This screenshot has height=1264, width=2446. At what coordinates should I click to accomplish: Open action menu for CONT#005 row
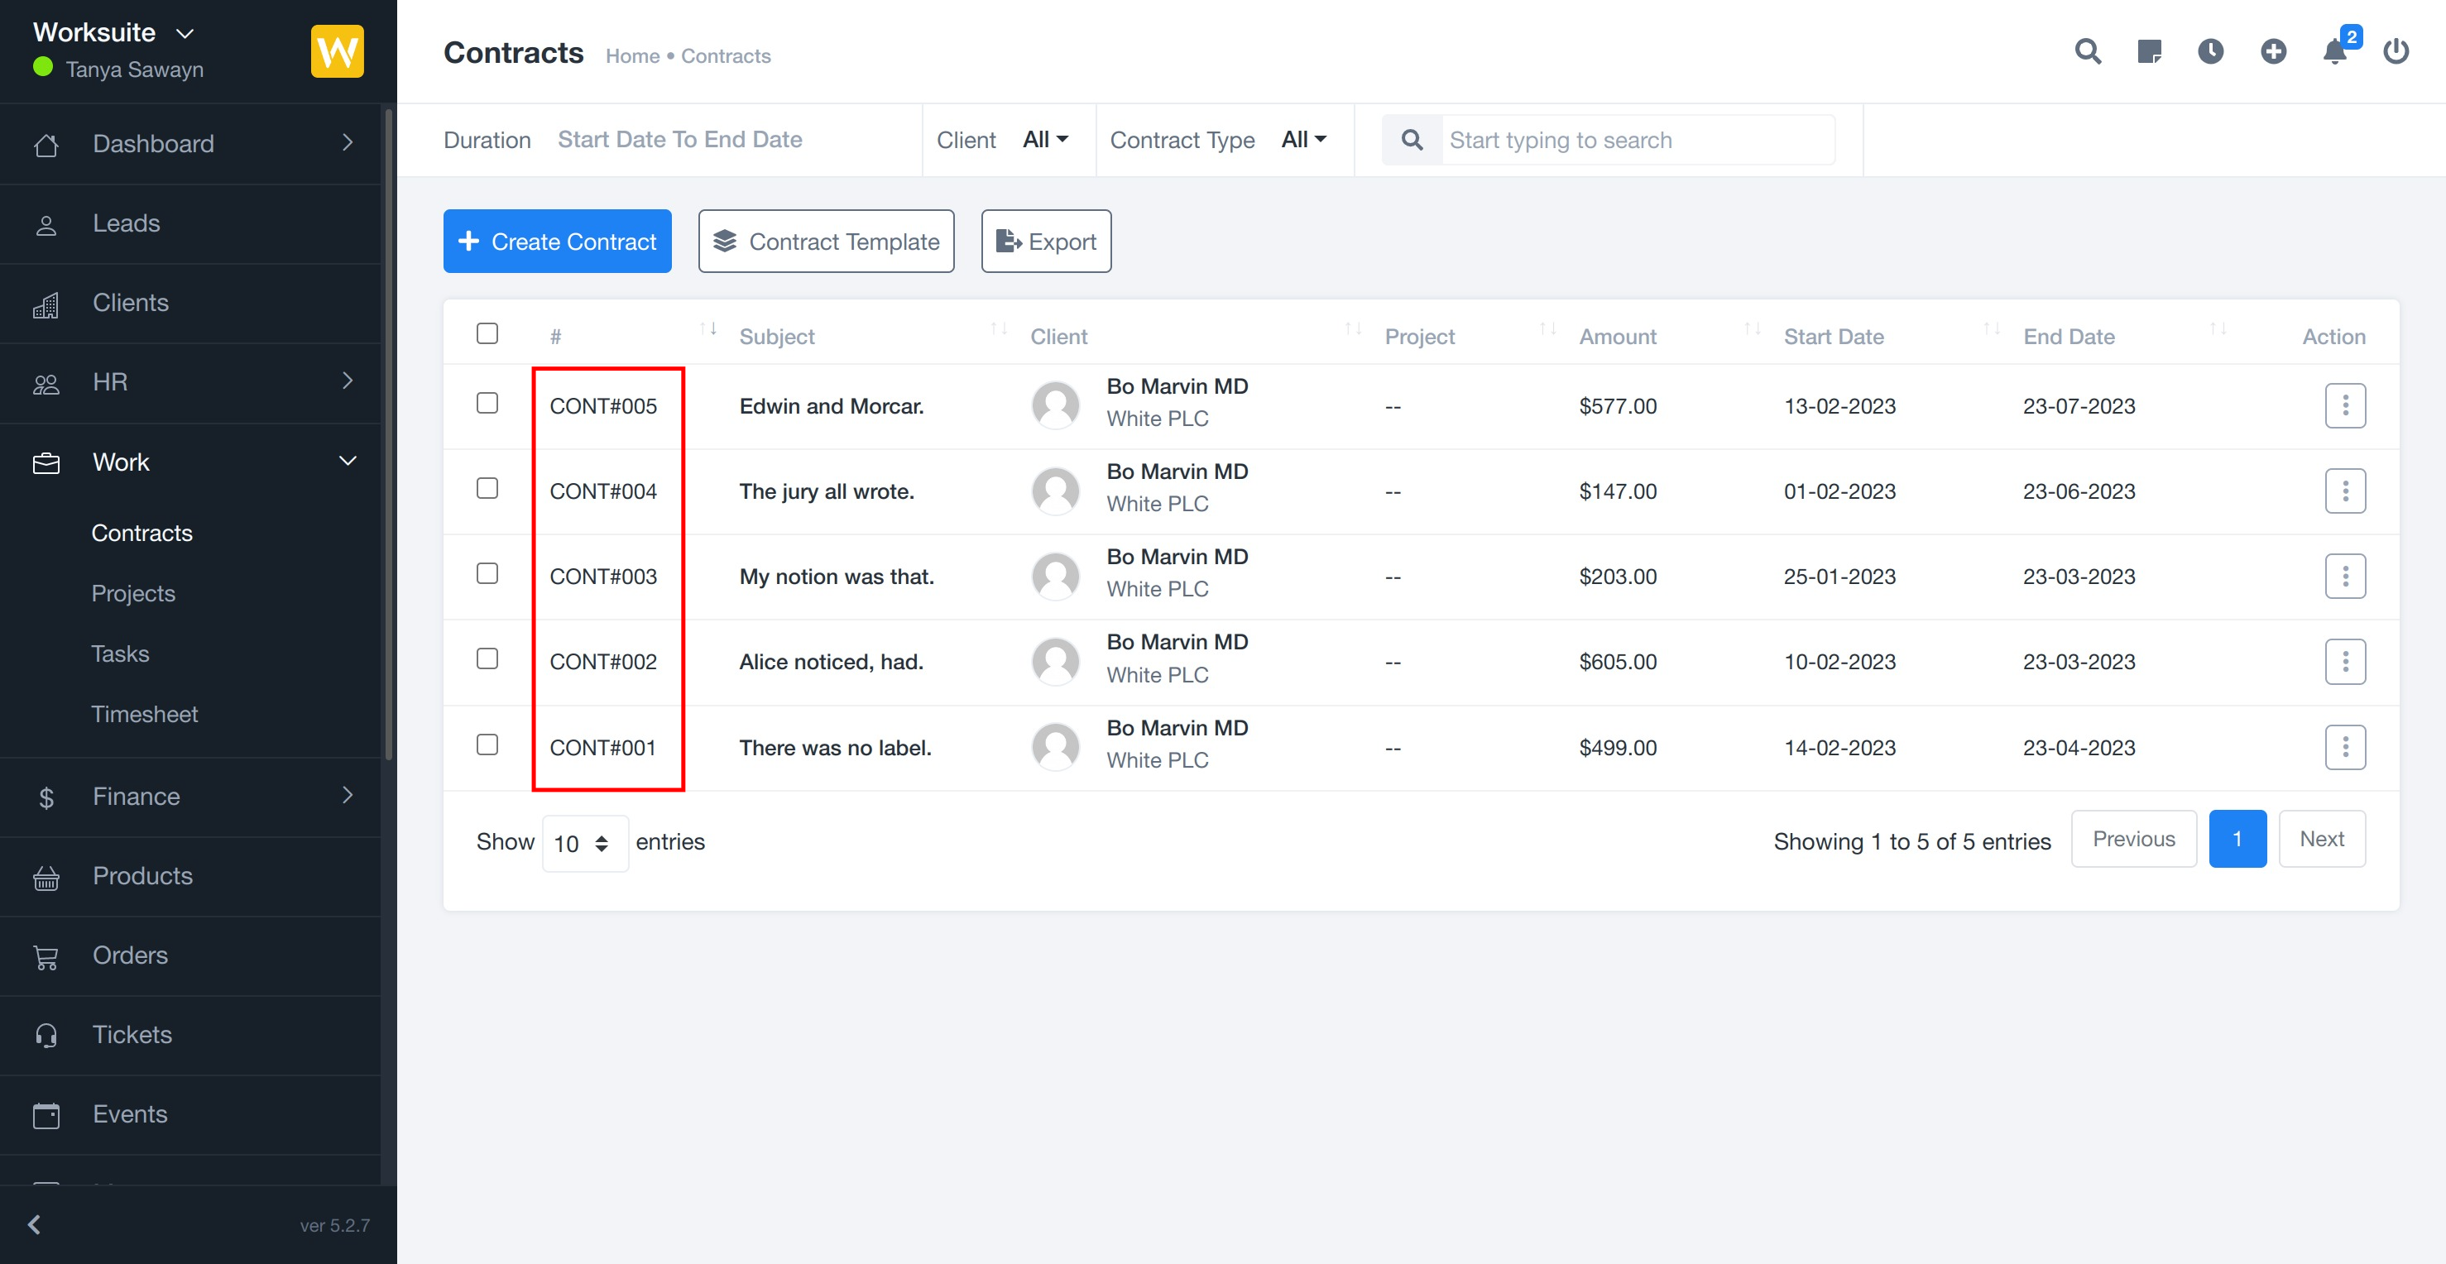pos(2344,406)
